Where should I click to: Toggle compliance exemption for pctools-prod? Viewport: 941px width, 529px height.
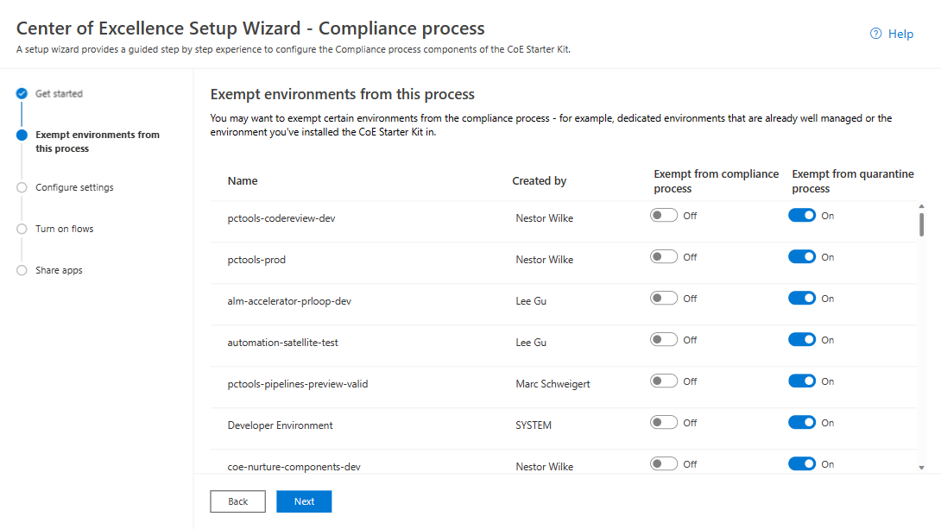664,256
